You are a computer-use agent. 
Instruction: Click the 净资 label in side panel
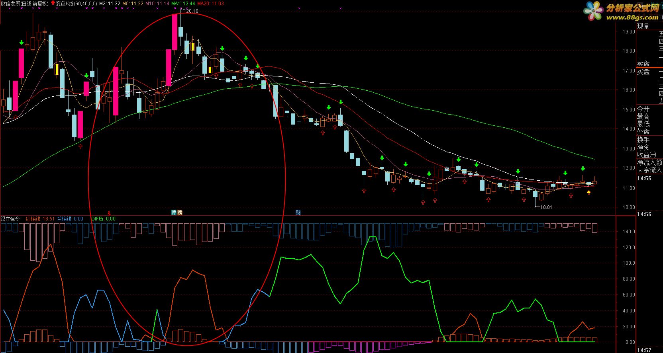pyautogui.click(x=643, y=147)
